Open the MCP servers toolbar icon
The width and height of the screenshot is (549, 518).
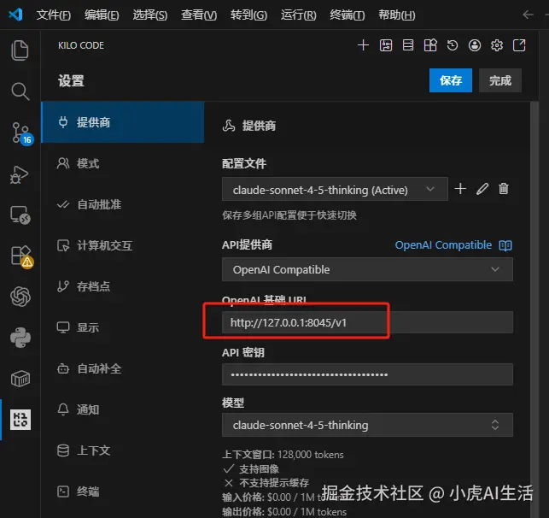click(408, 45)
